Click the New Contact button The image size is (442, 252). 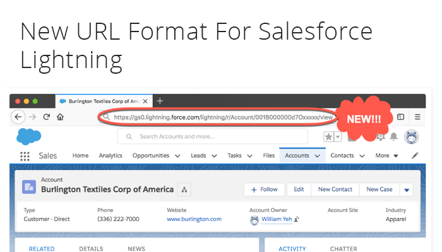click(335, 190)
